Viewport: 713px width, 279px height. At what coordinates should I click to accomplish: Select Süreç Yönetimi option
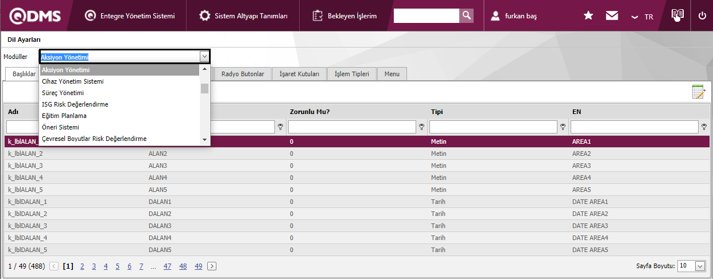pos(119,93)
